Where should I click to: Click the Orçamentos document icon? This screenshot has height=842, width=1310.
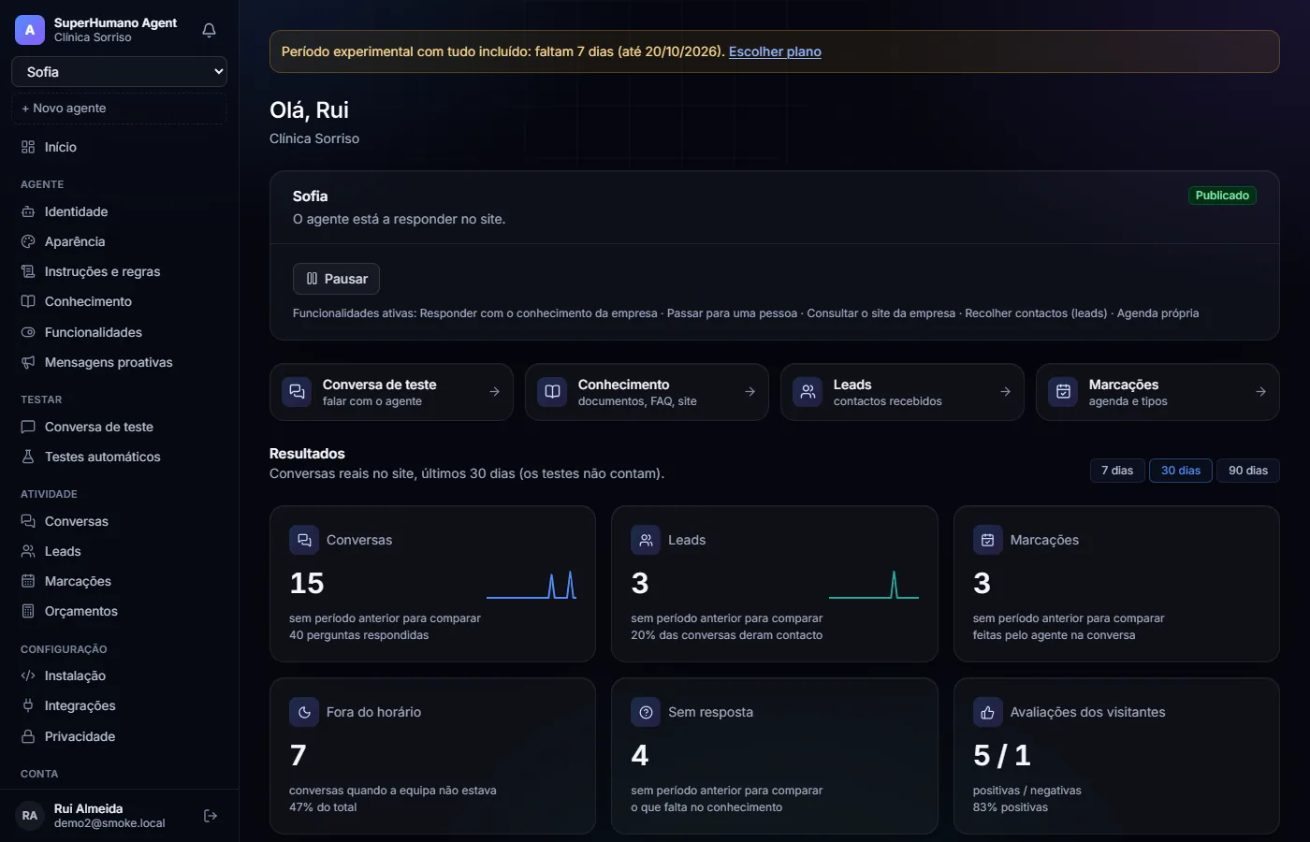(28, 611)
